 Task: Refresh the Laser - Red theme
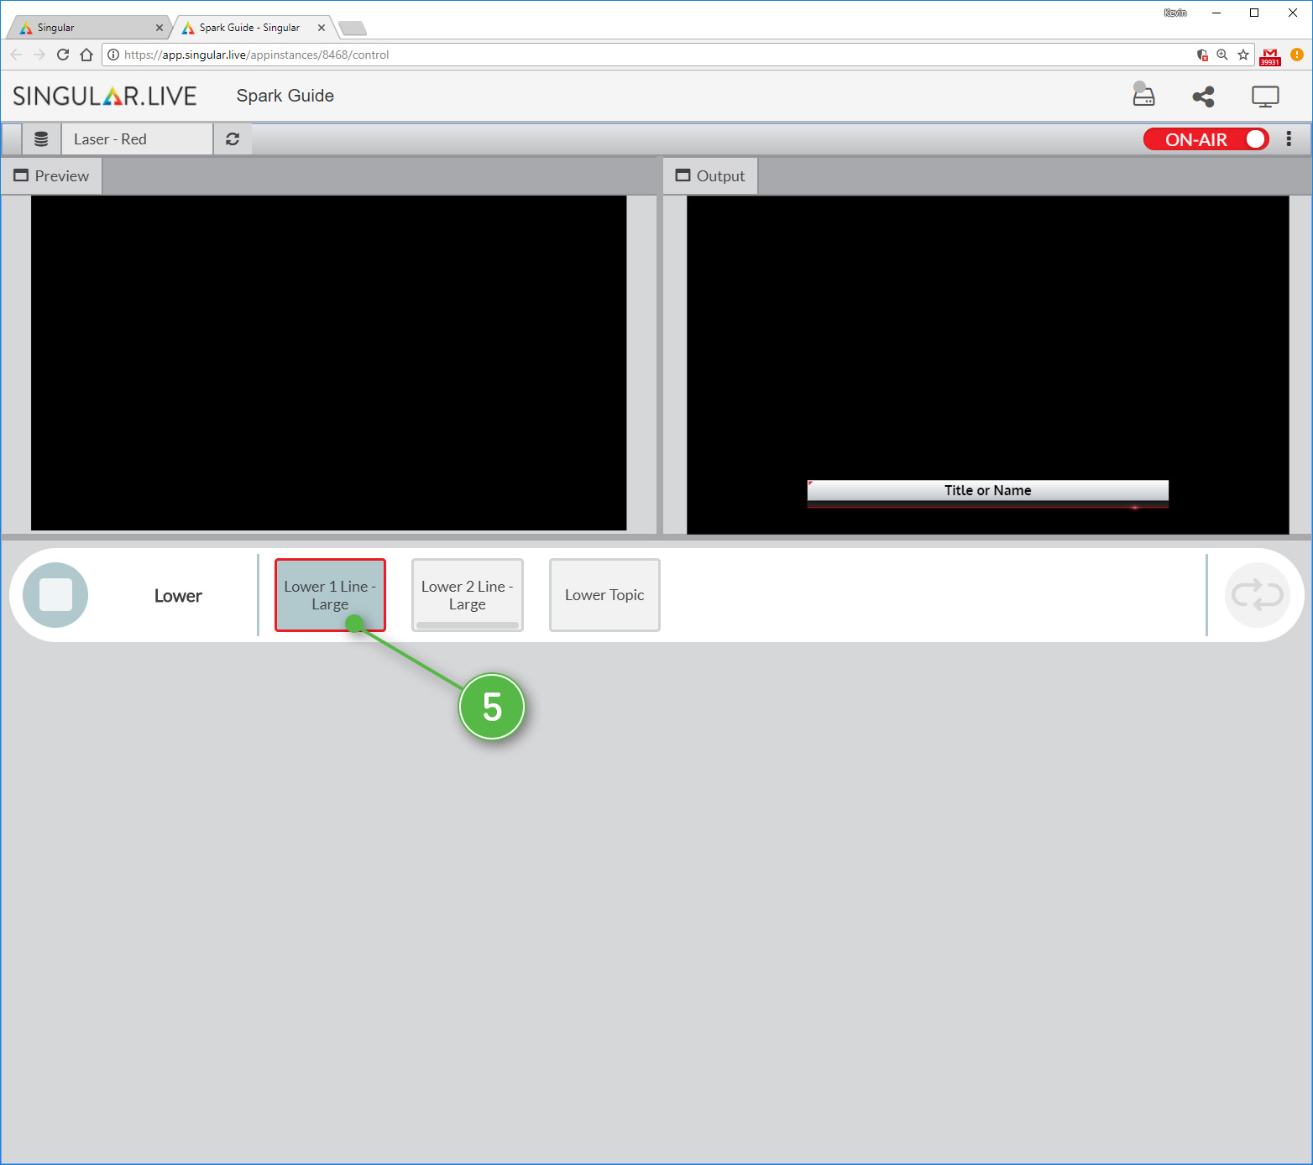pyautogui.click(x=233, y=139)
